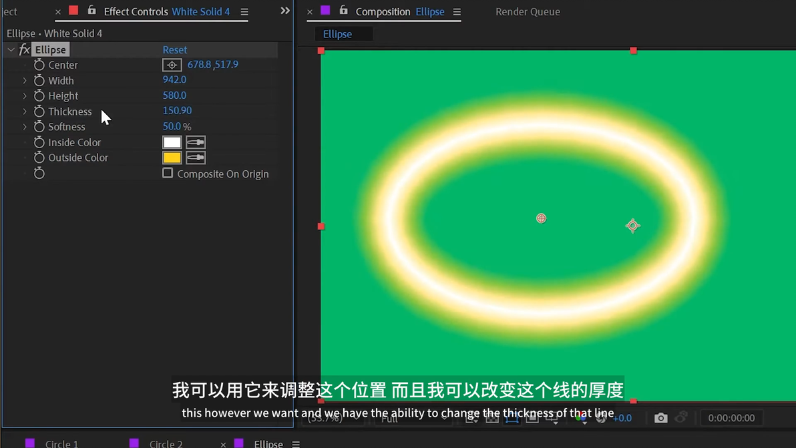Enable the Composite On Origin checkbox
The width and height of the screenshot is (796, 448).
168,173
